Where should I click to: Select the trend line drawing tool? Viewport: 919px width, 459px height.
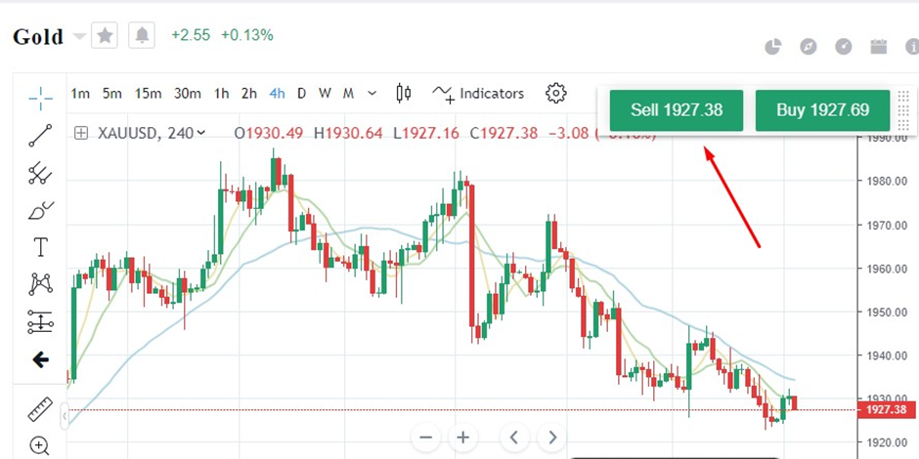coord(40,136)
